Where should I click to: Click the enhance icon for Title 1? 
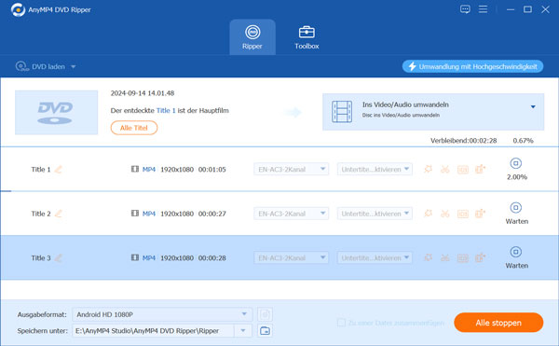tap(480, 169)
